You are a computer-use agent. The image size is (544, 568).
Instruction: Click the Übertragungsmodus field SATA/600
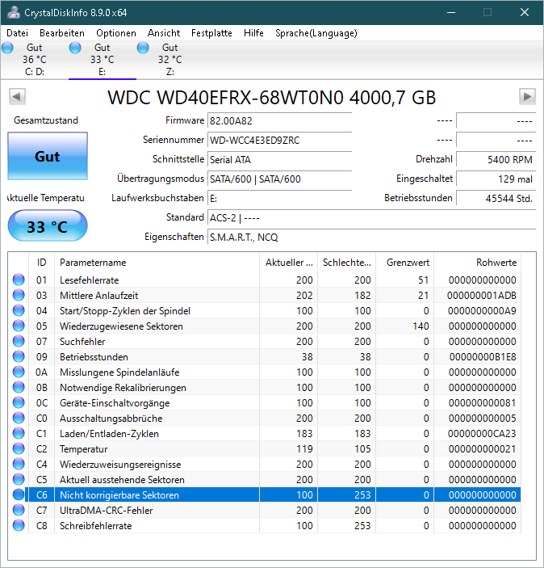click(279, 179)
